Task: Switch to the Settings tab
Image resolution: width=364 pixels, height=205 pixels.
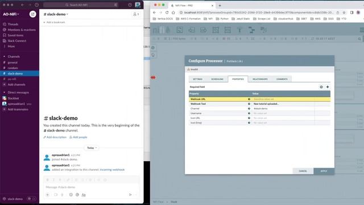Action: pos(197,79)
